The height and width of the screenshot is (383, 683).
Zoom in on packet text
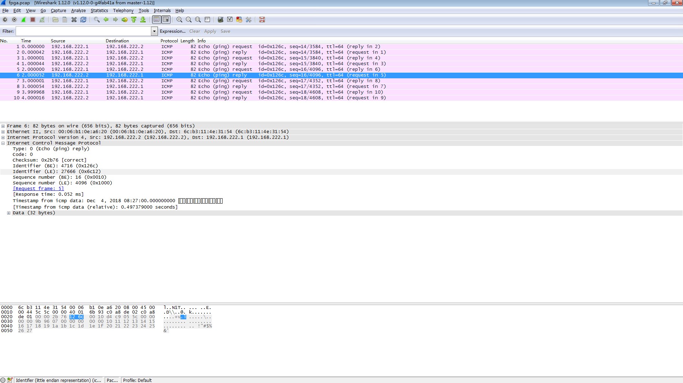tap(179, 20)
